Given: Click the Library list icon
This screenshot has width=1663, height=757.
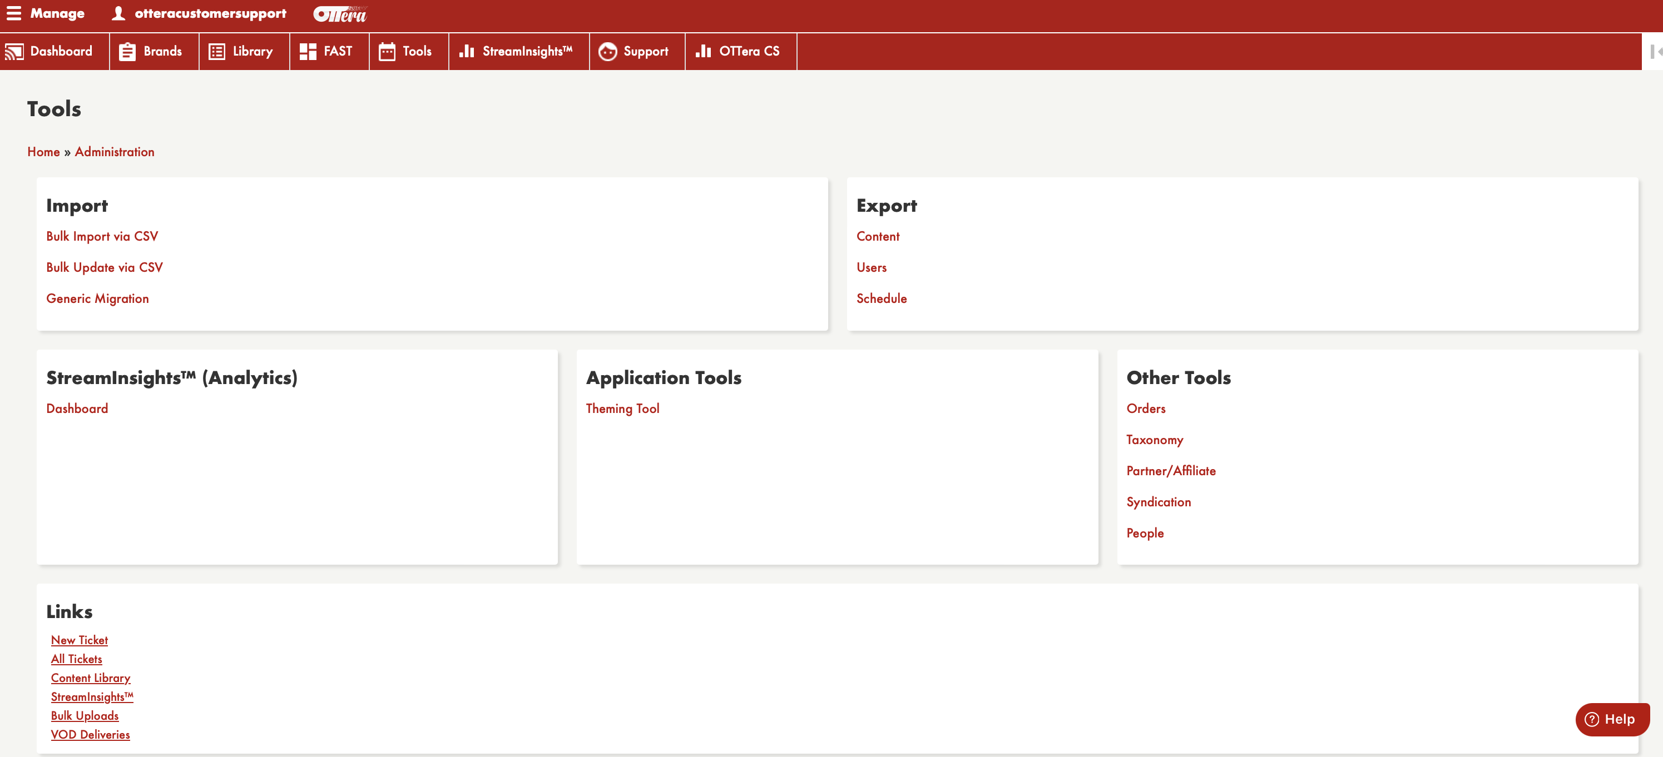Looking at the screenshot, I should coord(217,52).
